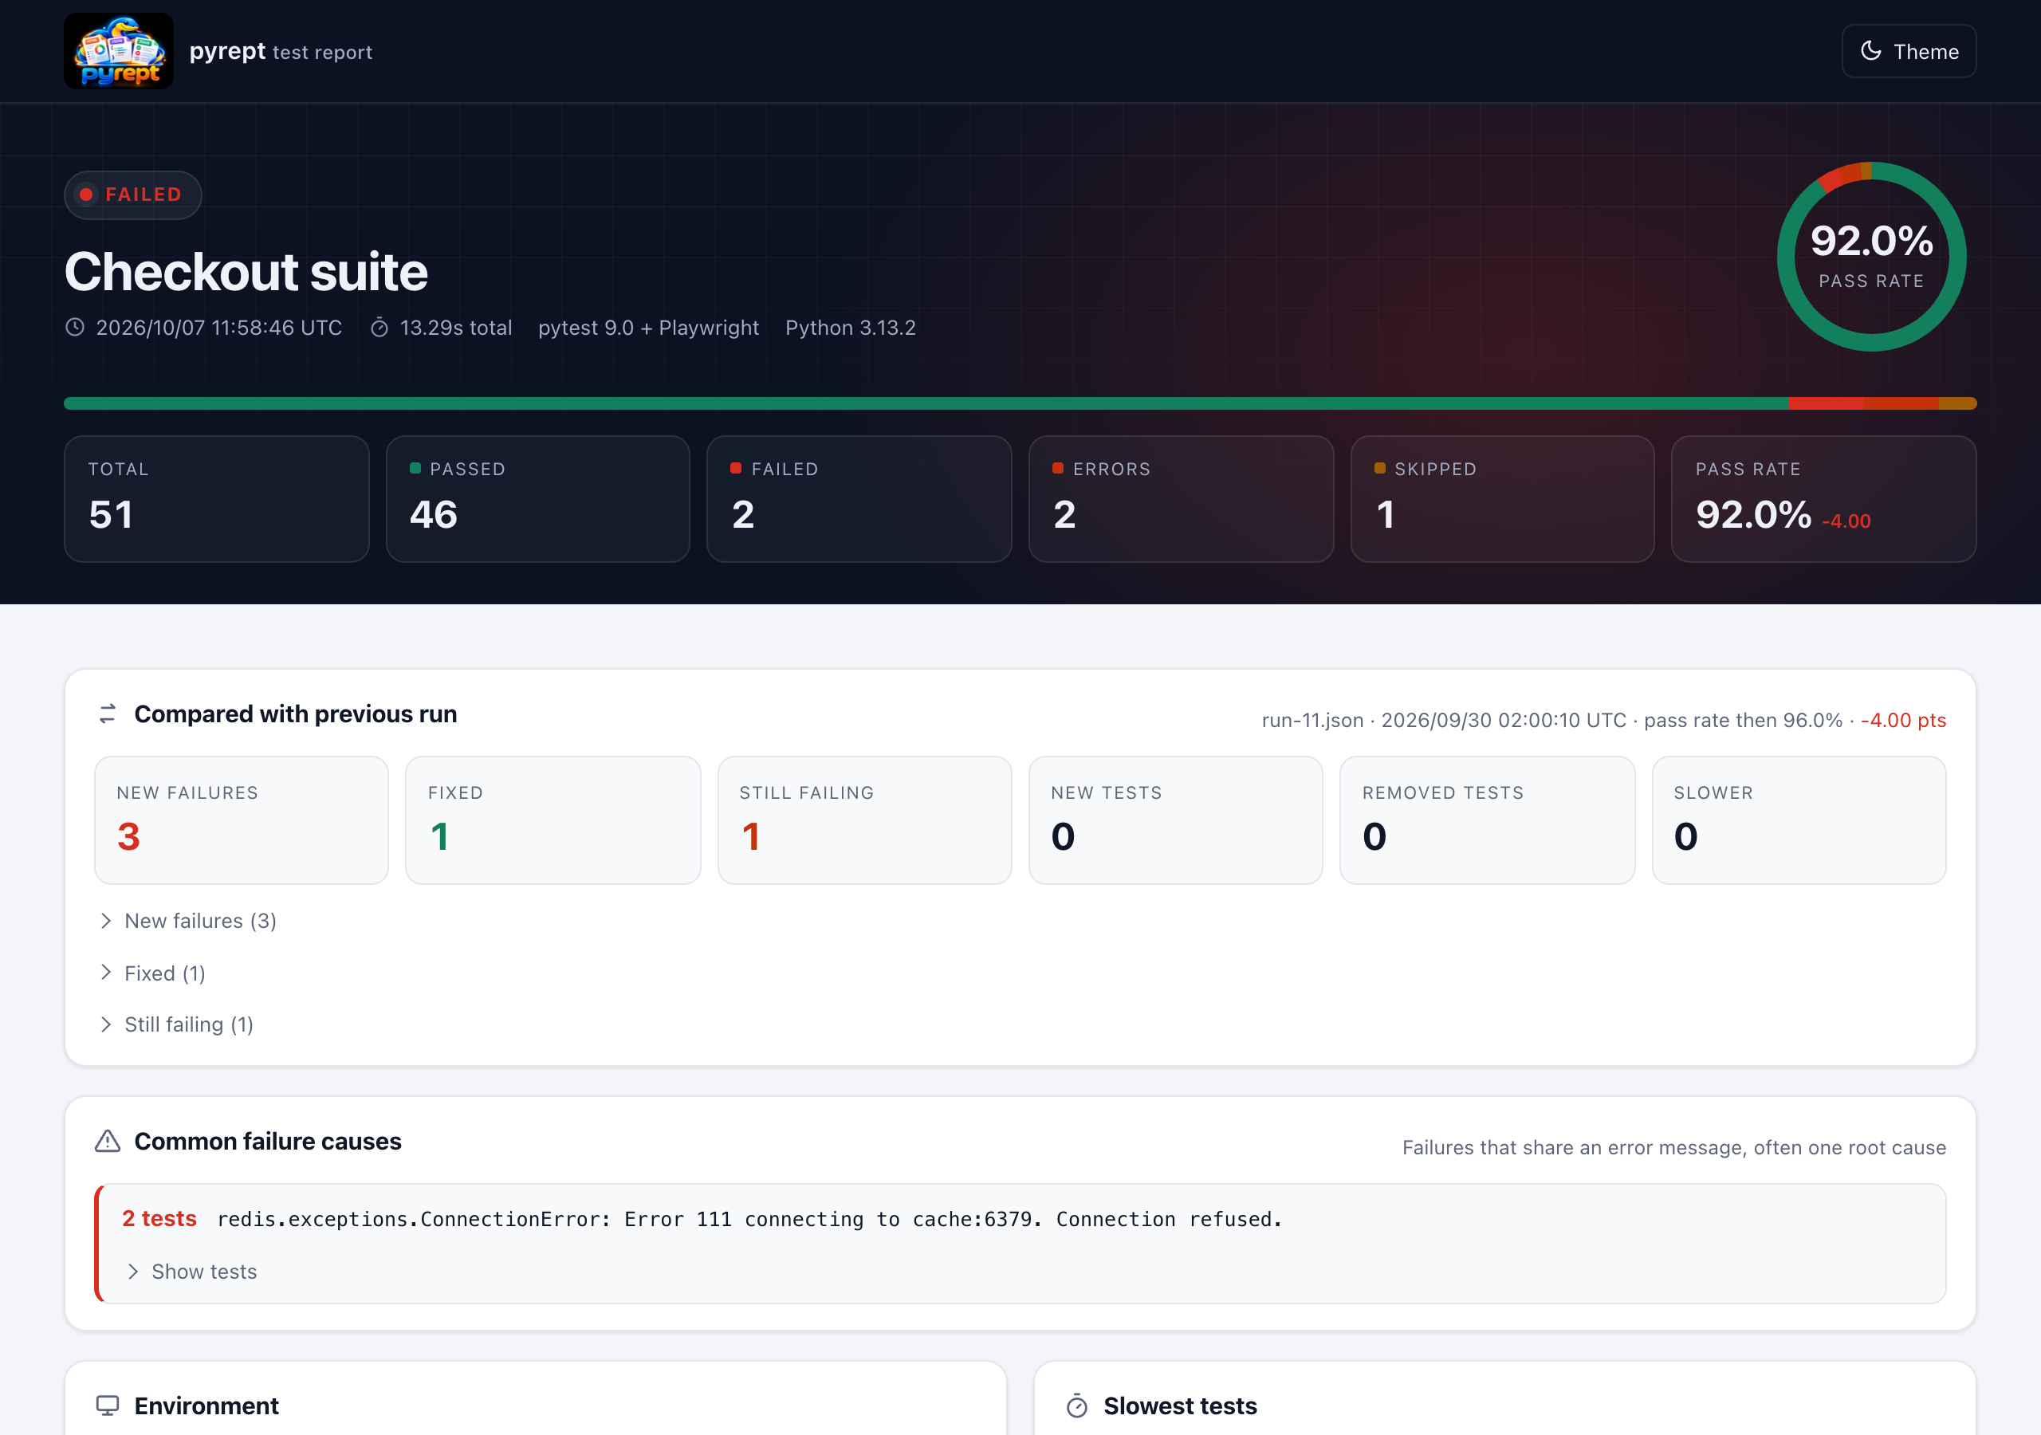
Task: Click the FAILED status badge
Action: click(x=132, y=195)
